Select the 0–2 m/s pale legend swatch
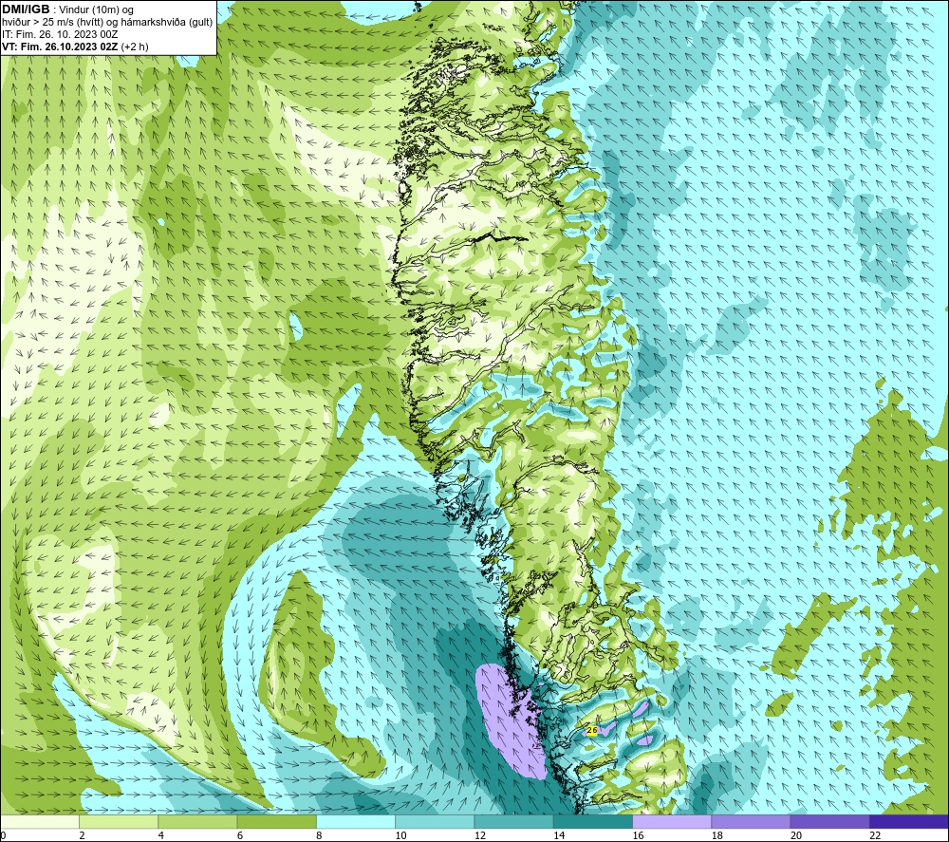Viewport: 949px width, 842px height. click(40, 821)
